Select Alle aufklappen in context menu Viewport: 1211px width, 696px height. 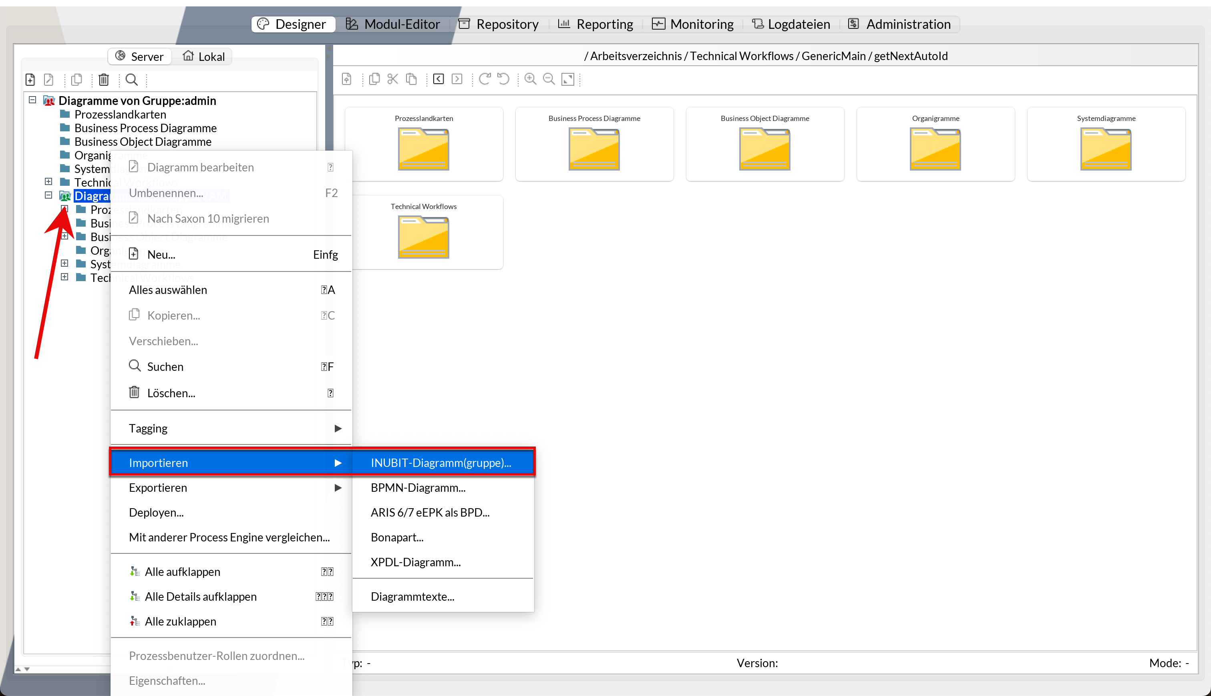tap(183, 572)
